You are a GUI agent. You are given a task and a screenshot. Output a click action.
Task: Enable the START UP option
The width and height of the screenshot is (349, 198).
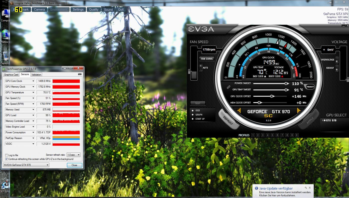coord(193,119)
